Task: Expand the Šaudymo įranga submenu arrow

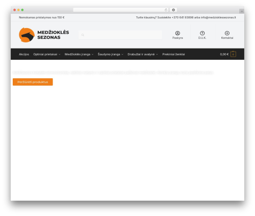Action: [x=122, y=54]
